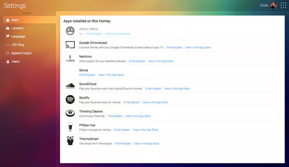Image resolution: width=289 pixels, height=167 pixels.
Task: Select the Google Chromecast app title
Action: 93,43
